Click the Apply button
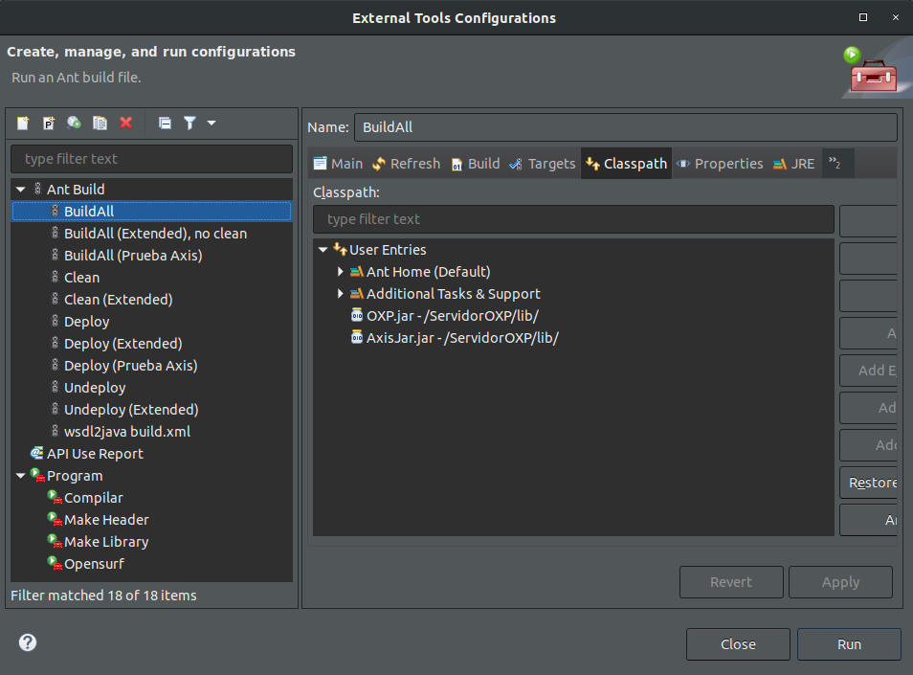 tap(840, 582)
